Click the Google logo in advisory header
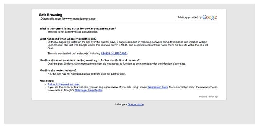Screen dimensions: 259x126 point(209,17)
